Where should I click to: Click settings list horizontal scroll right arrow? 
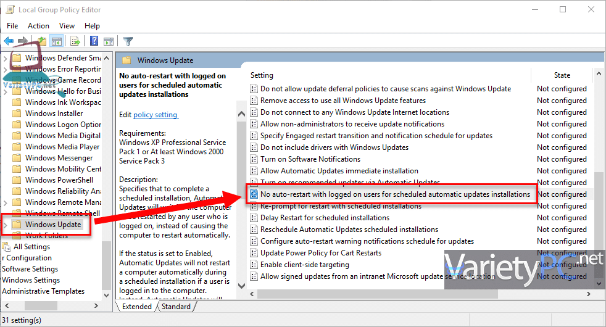589,294
